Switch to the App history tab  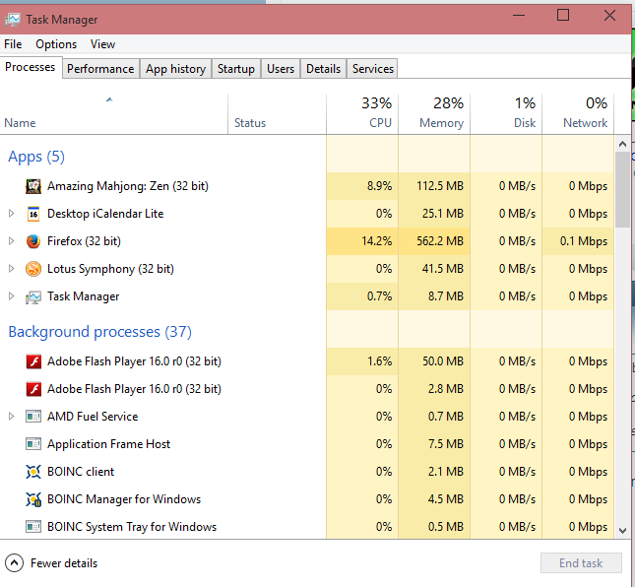[x=176, y=69]
